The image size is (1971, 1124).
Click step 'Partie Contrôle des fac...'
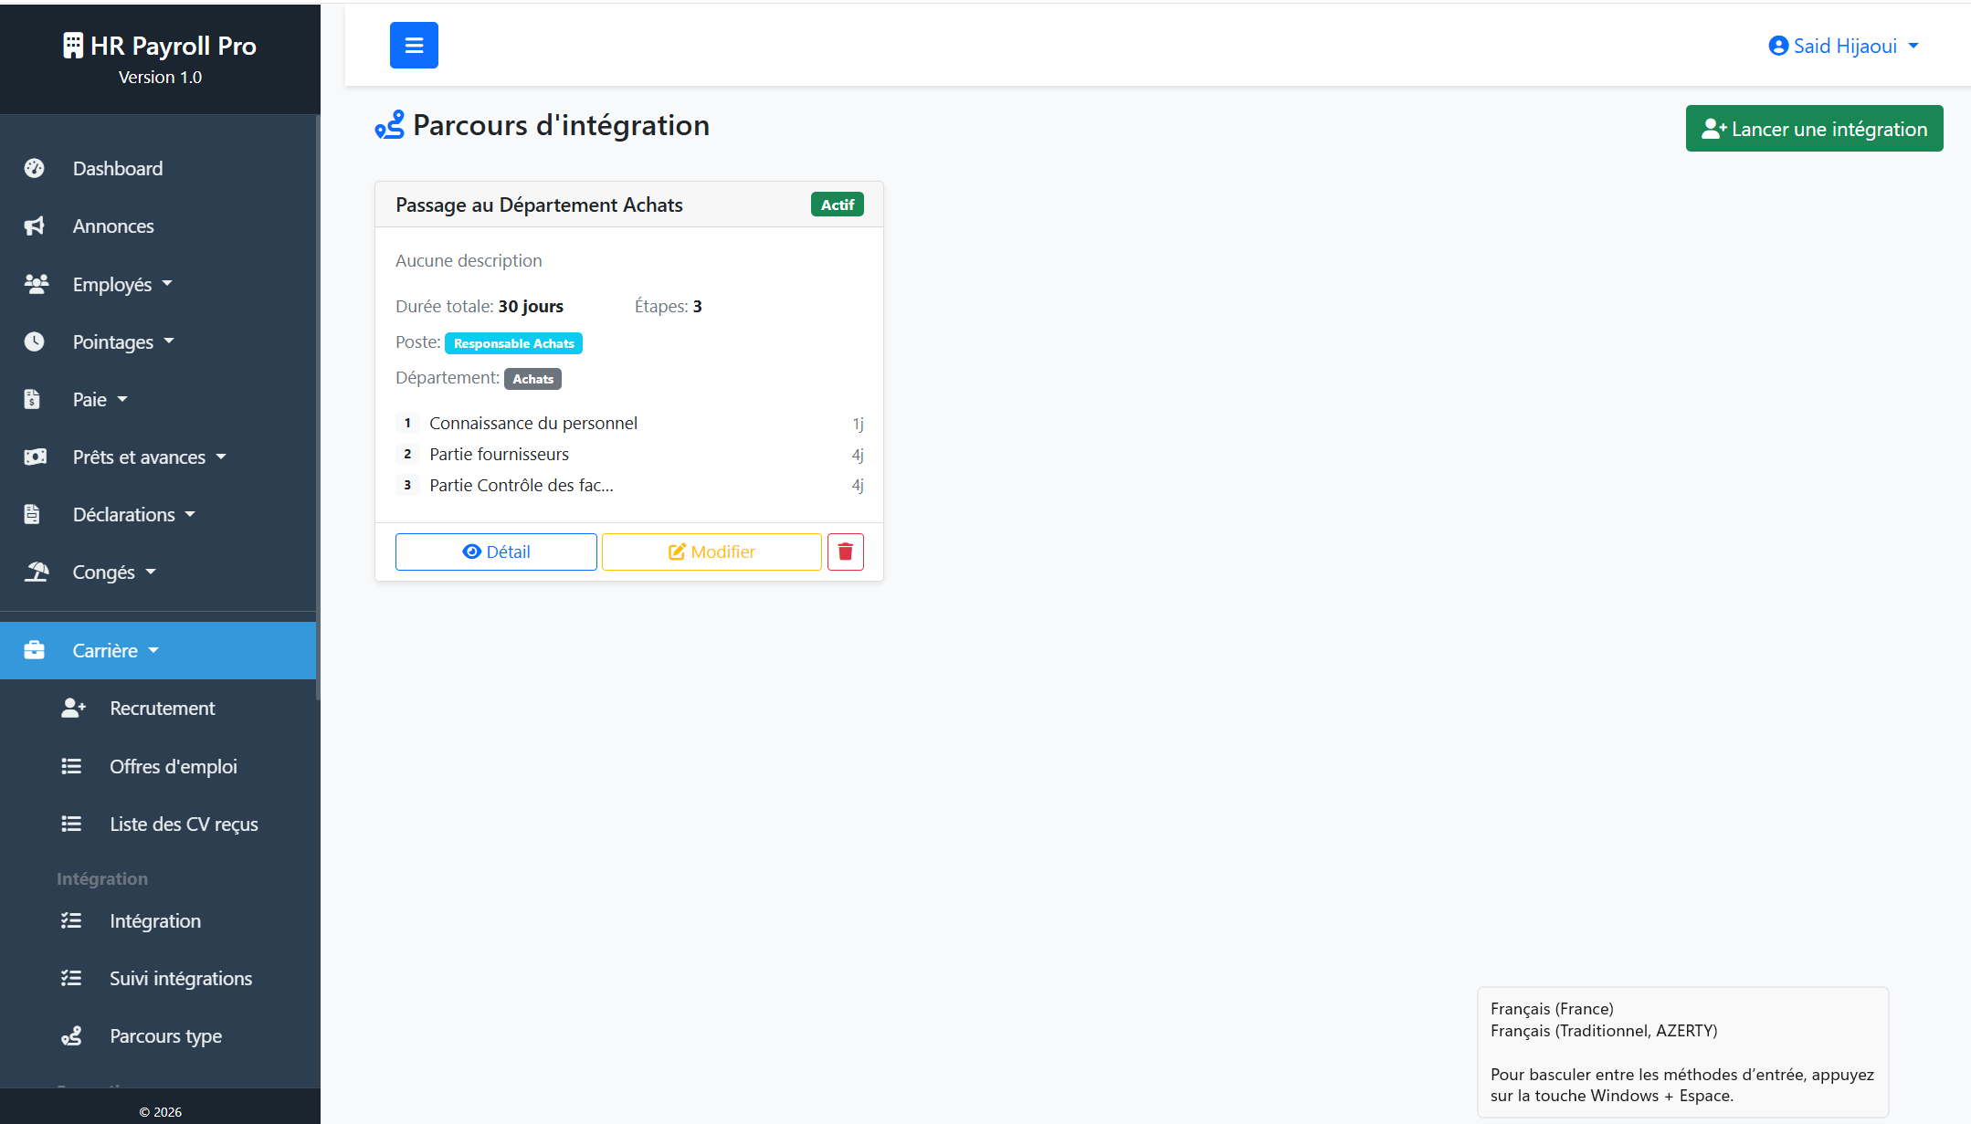point(522,485)
